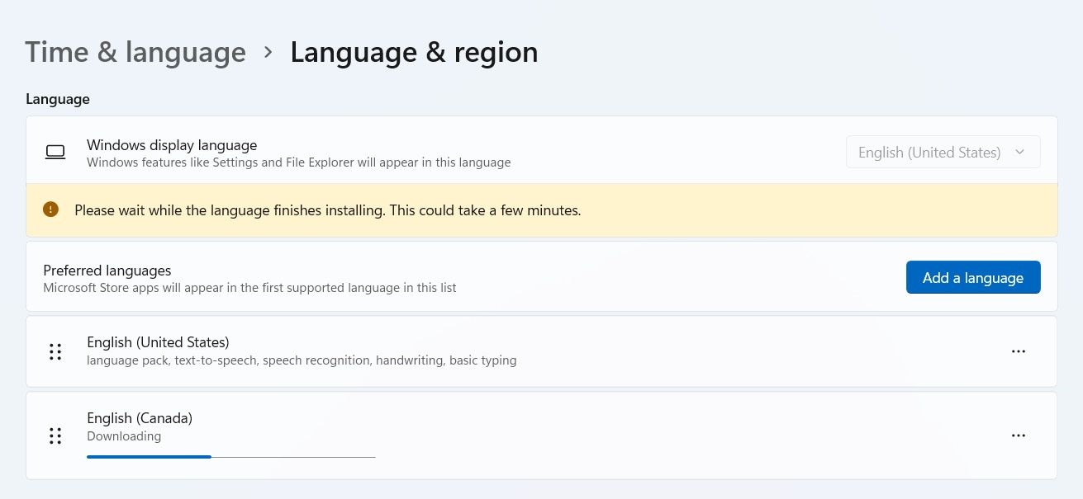
Task: Click the breadcrumb chevron separator arrow
Action: tap(268, 52)
